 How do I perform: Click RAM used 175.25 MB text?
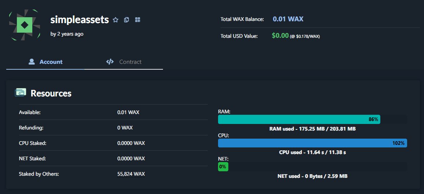coord(312,129)
